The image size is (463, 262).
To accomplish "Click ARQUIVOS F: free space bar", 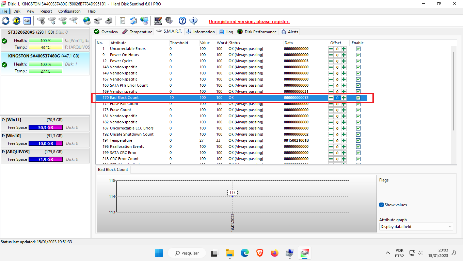I will [46, 159].
